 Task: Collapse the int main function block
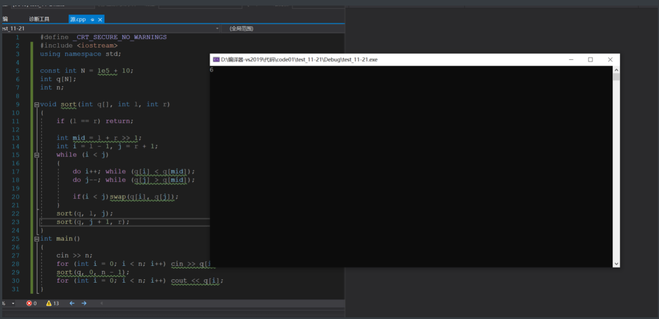(36, 239)
